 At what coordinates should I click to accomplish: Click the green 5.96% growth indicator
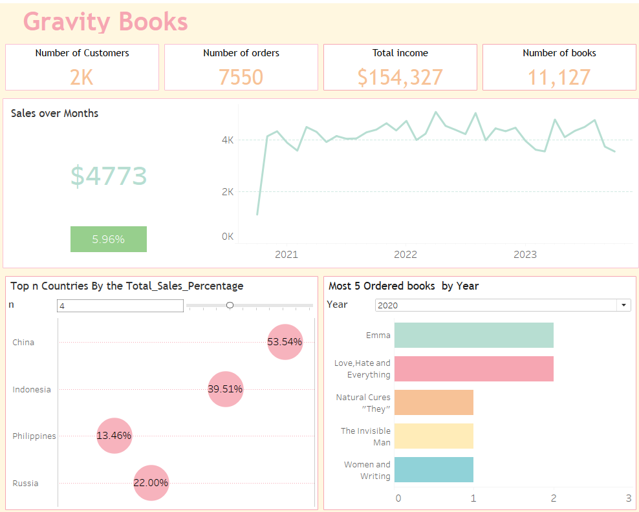coord(108,239)
